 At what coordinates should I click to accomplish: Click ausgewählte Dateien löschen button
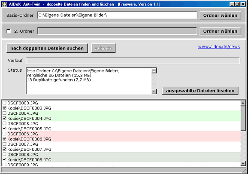(x=200, y=91)
